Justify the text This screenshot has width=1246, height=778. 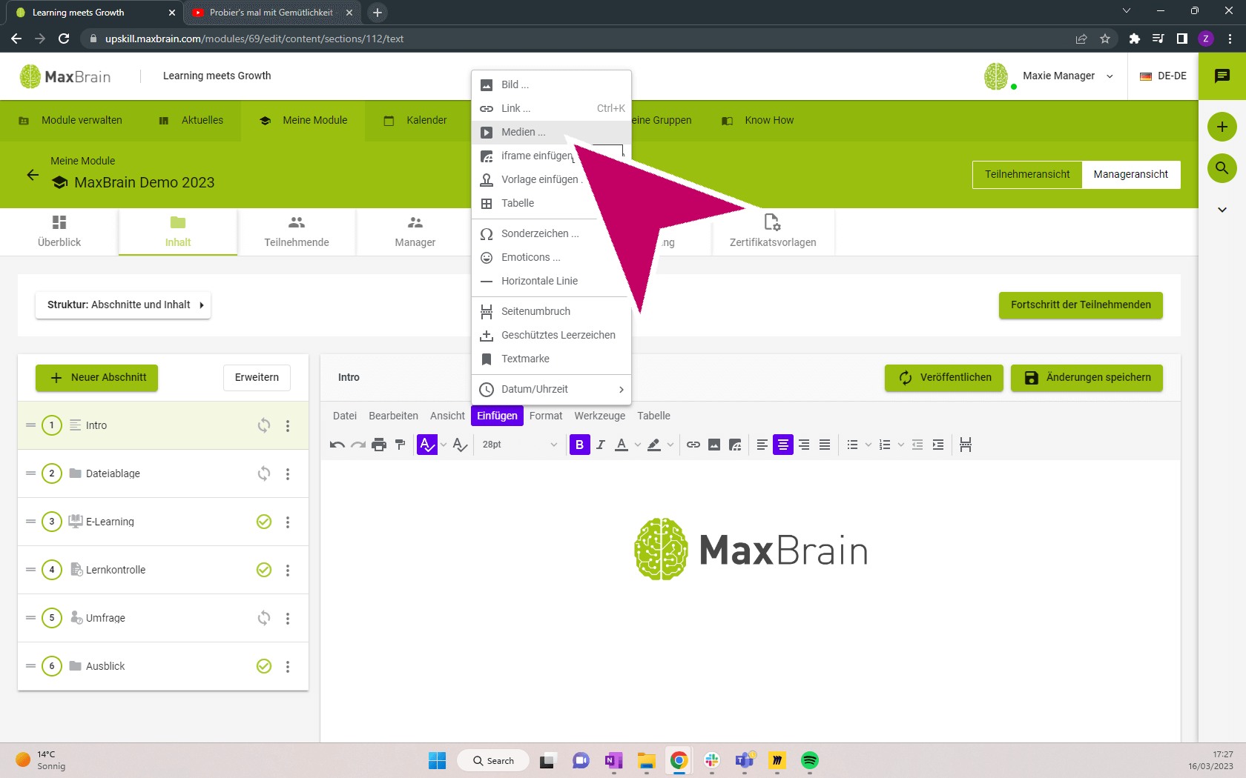coord(825,445)
